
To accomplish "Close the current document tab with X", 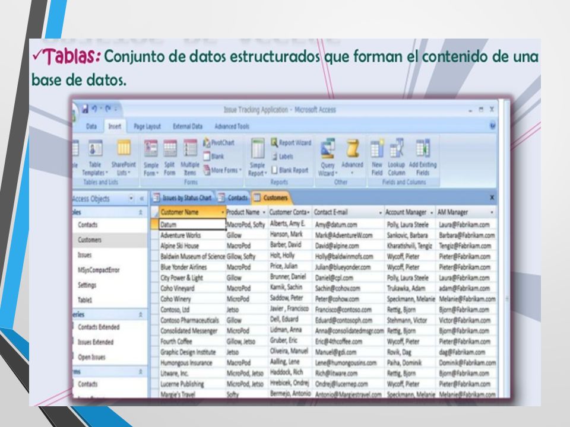I will point(492,197).
